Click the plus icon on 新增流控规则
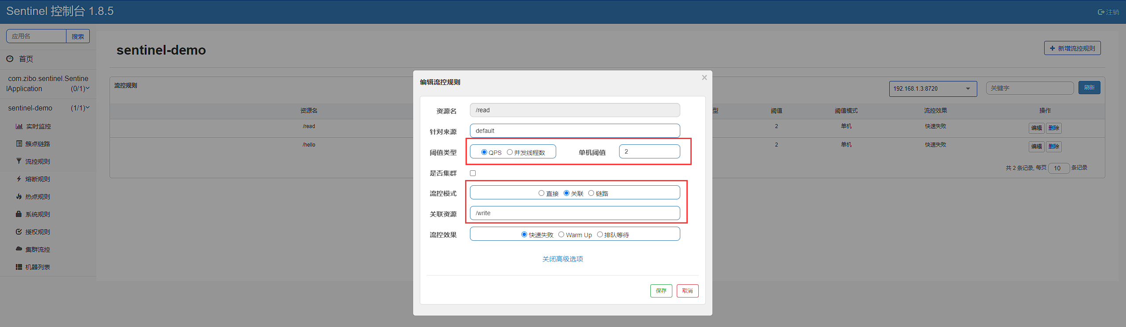The height and width of the screenshot is (327, 1126). pyautogui.click(x=1053, y=48)
